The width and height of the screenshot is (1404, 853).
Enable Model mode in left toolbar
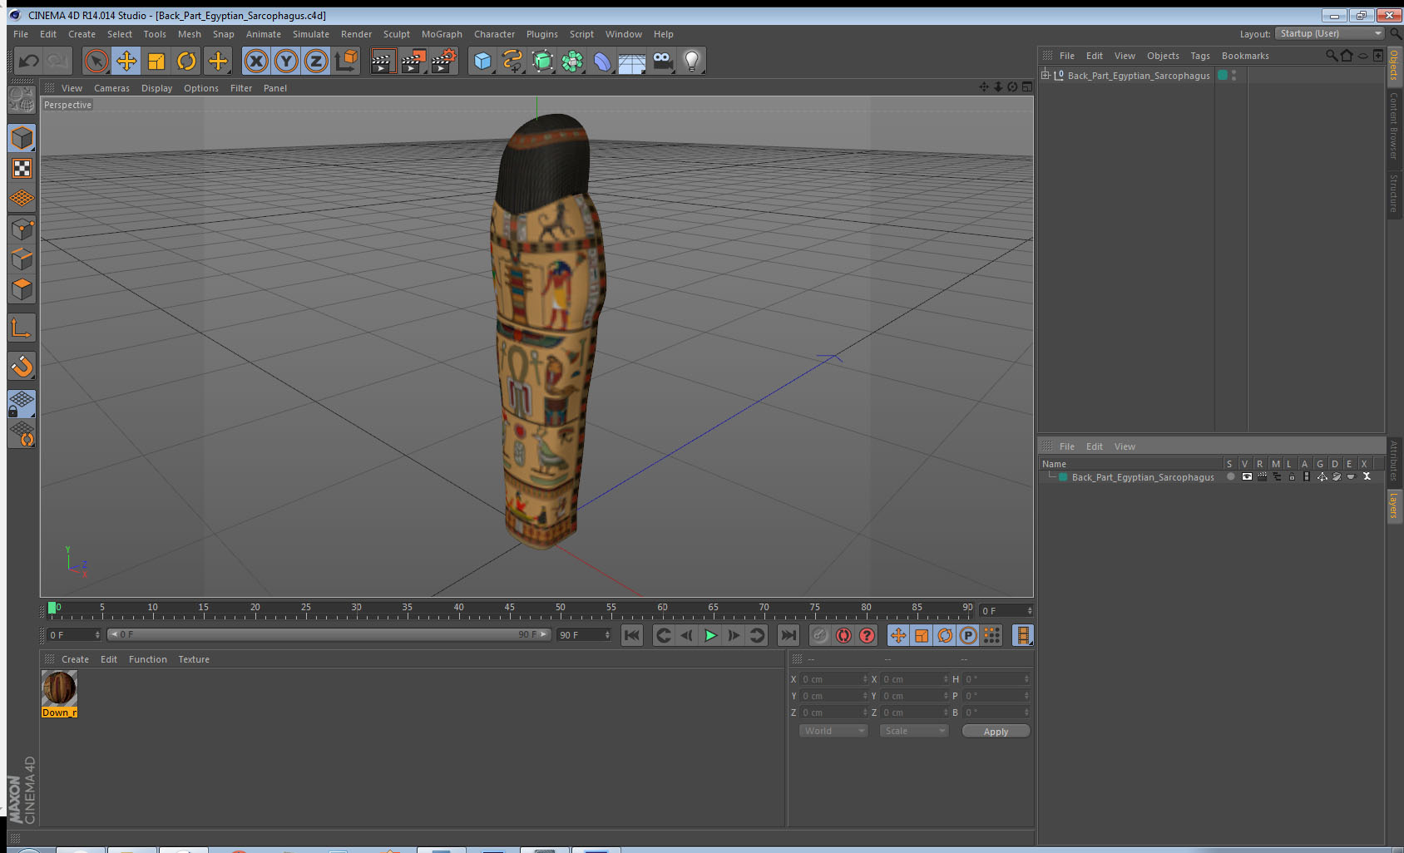pyautogui.click(x=22, y=138)
